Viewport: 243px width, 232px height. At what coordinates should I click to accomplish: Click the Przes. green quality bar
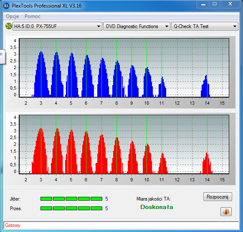tap(71, 208)
